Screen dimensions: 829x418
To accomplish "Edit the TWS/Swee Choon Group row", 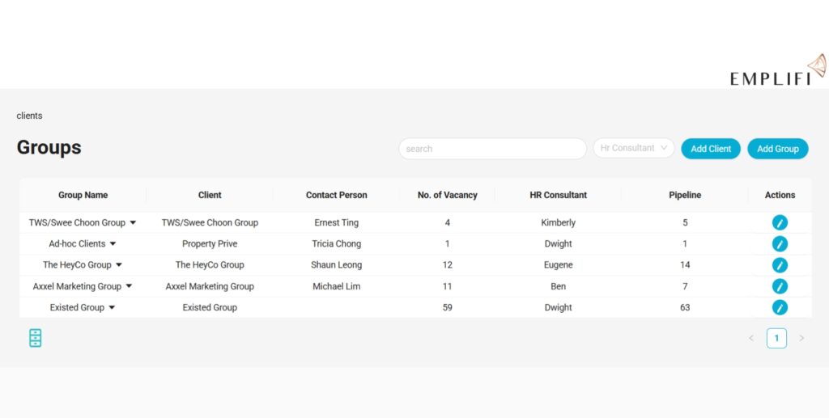I will 780,222.
